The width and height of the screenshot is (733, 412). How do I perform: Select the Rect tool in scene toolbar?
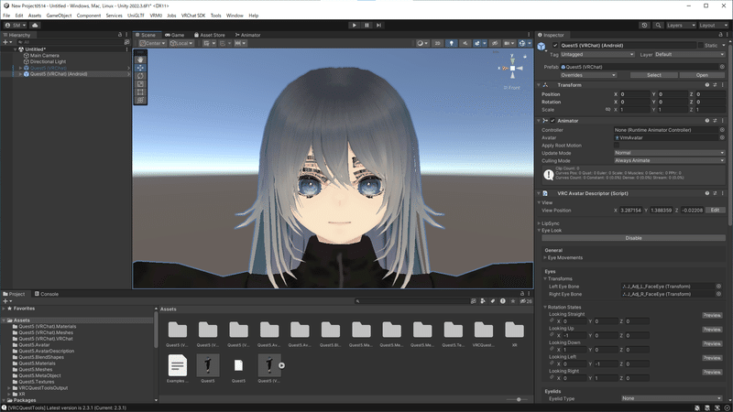140,92
